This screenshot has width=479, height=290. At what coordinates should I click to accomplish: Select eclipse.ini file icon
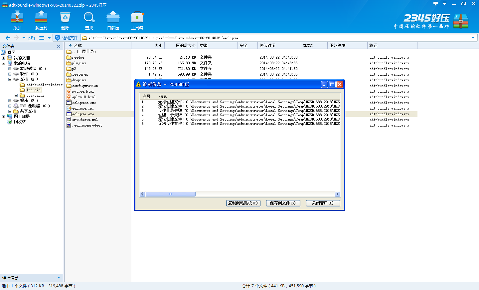(x=69, y=108)
